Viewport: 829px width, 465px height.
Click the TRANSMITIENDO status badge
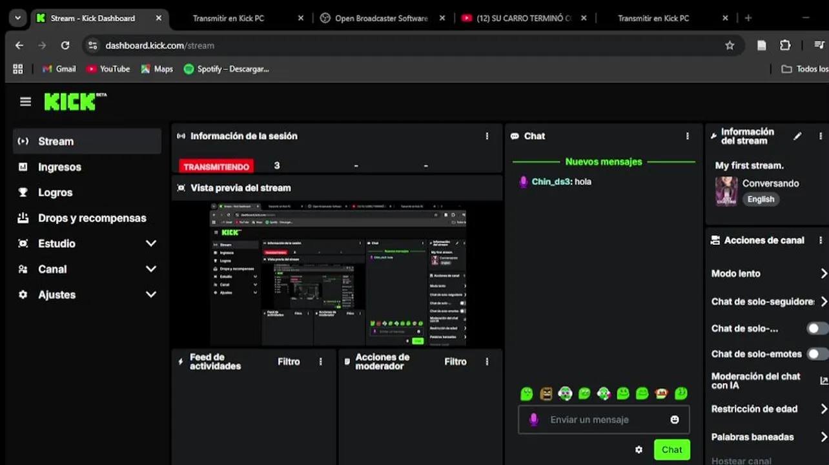tap(216, 167)
